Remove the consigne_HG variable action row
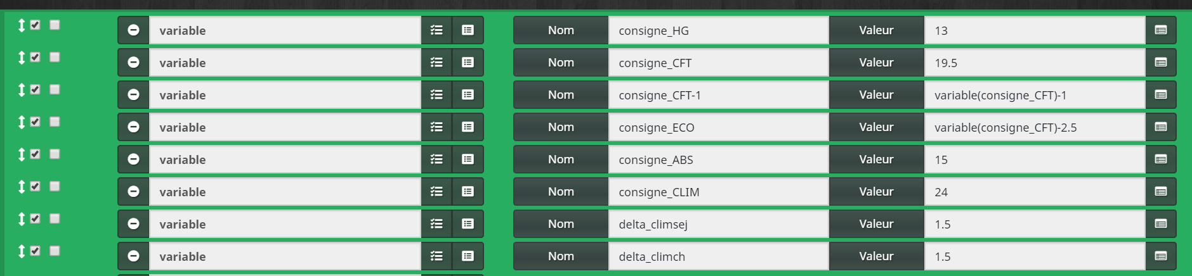This screenshot has height=276, width=1192. click(133, 30)
